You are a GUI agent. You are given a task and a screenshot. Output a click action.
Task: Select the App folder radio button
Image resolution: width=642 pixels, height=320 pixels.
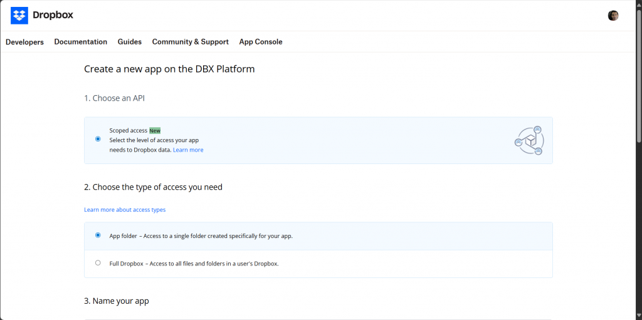[x=97, y=235]
